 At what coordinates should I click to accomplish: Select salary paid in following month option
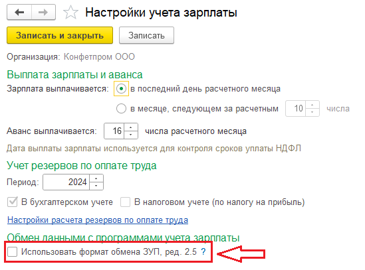coord(121,109)
